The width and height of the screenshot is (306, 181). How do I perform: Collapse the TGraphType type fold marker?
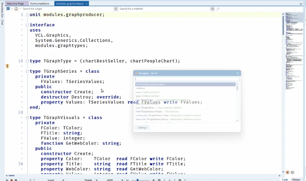27,61
